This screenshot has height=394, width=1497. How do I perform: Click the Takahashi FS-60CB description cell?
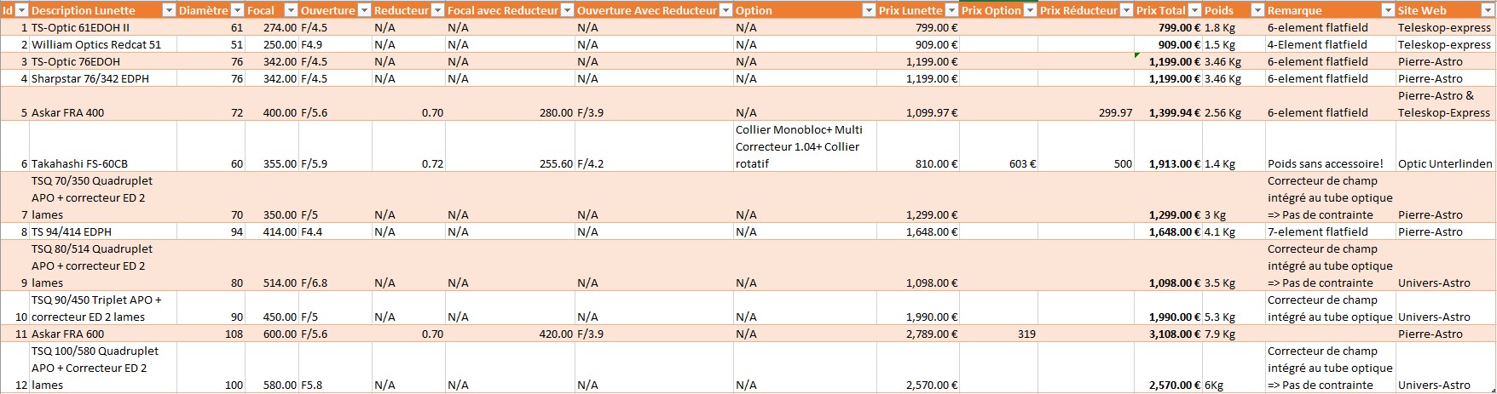84,163
